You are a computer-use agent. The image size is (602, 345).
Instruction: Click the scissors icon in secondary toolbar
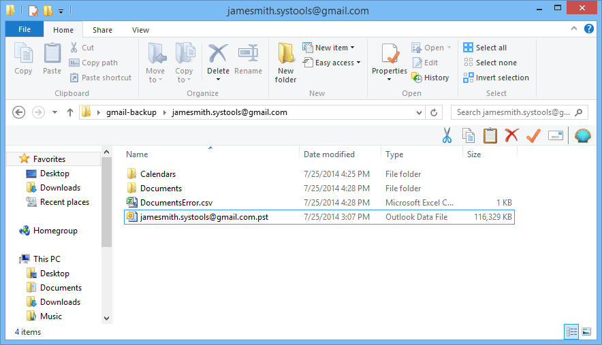click(x=447, y=135)
